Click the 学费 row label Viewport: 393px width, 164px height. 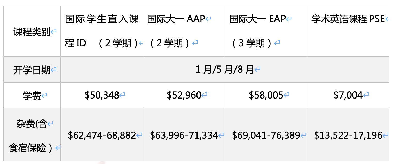point(32,96)
